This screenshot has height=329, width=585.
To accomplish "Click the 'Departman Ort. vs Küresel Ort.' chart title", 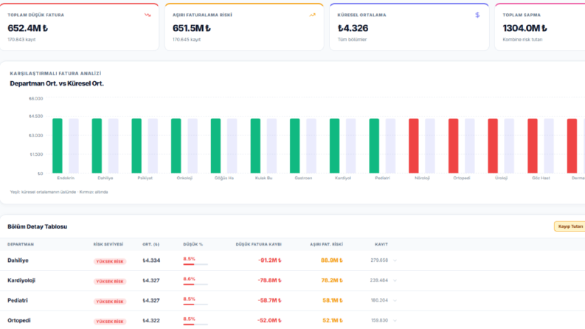I will click(x=57, y=83).
